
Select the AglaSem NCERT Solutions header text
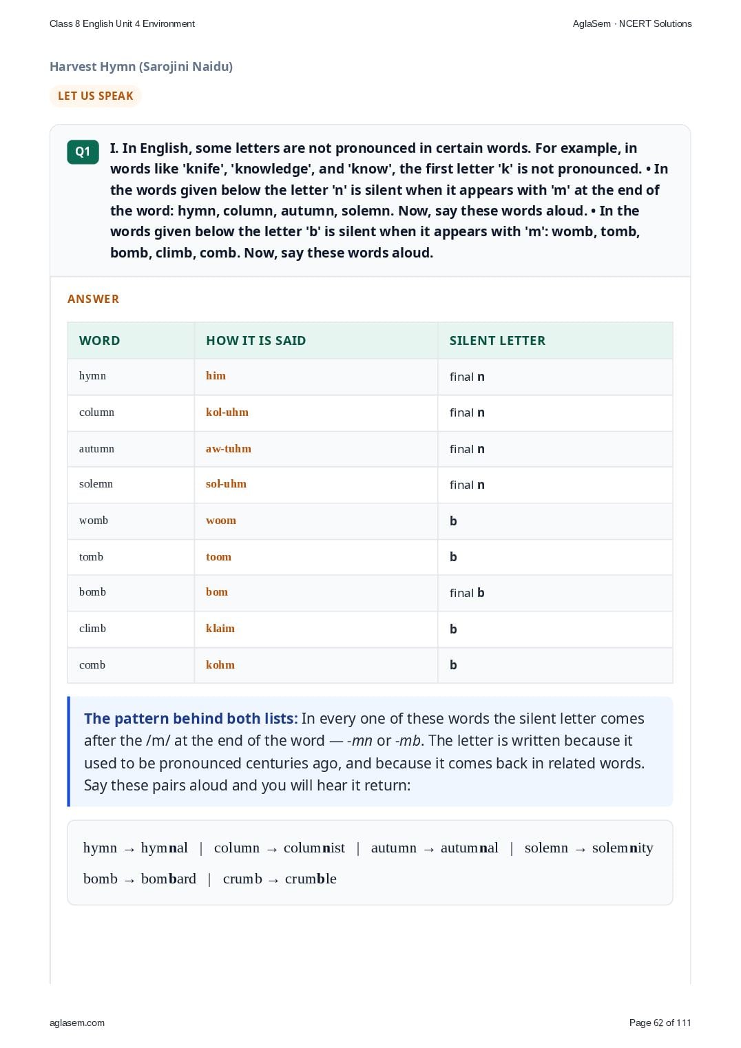pyautogui.click(x=632, y=23)
